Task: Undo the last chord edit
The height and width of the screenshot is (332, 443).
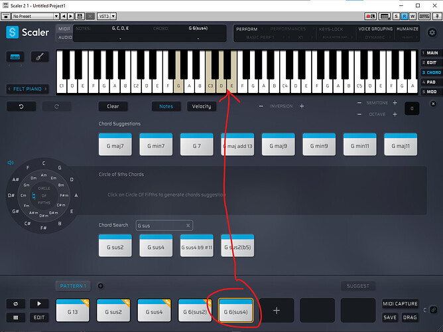Action: coord(21,106)
